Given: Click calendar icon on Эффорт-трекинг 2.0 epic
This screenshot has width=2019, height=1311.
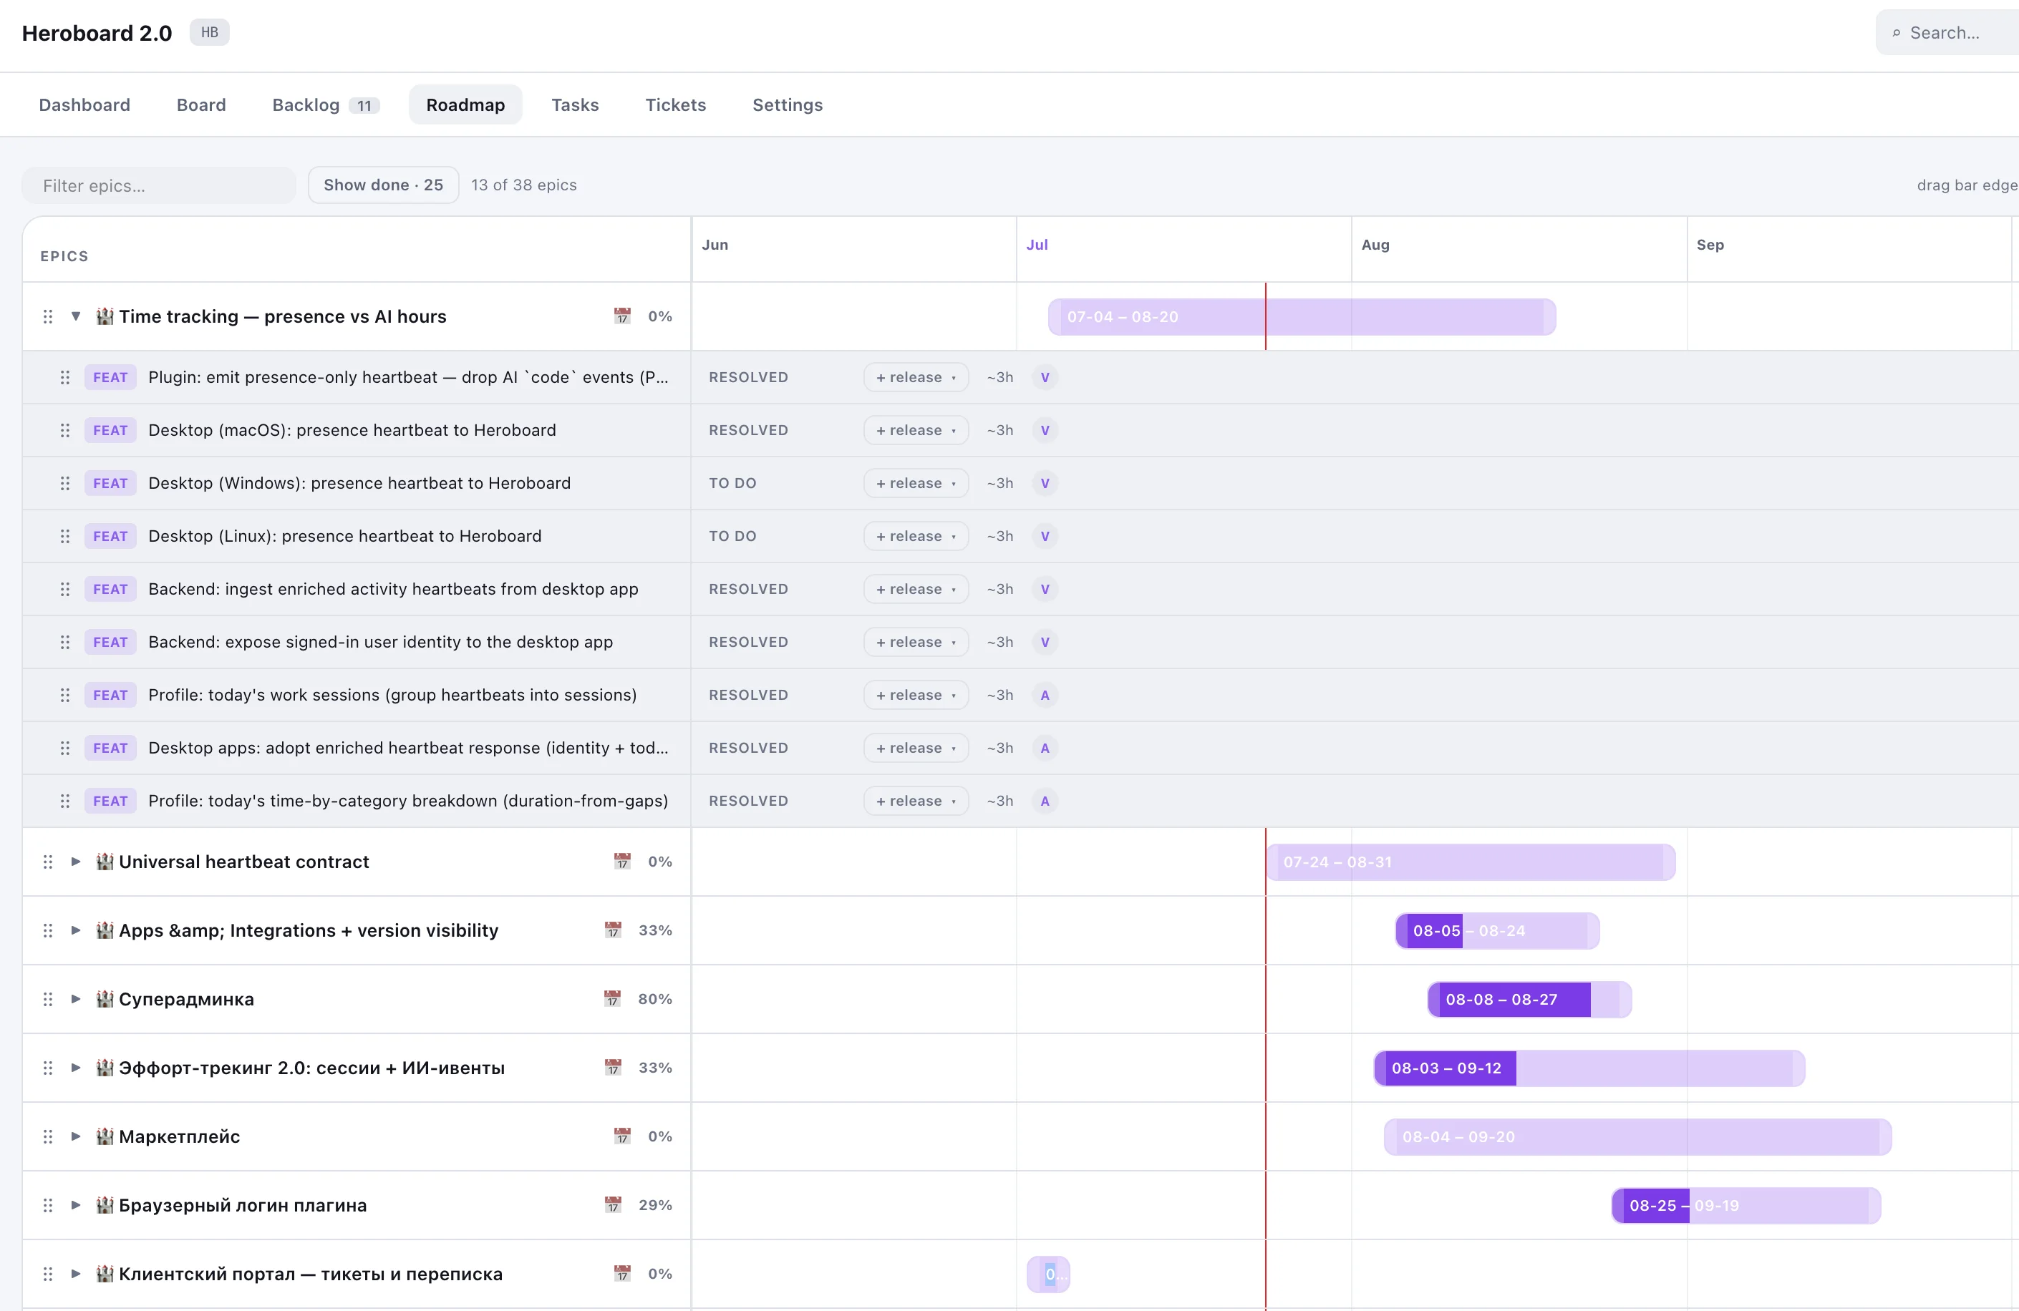Looking at the screenshot, I should (612, 1068).
